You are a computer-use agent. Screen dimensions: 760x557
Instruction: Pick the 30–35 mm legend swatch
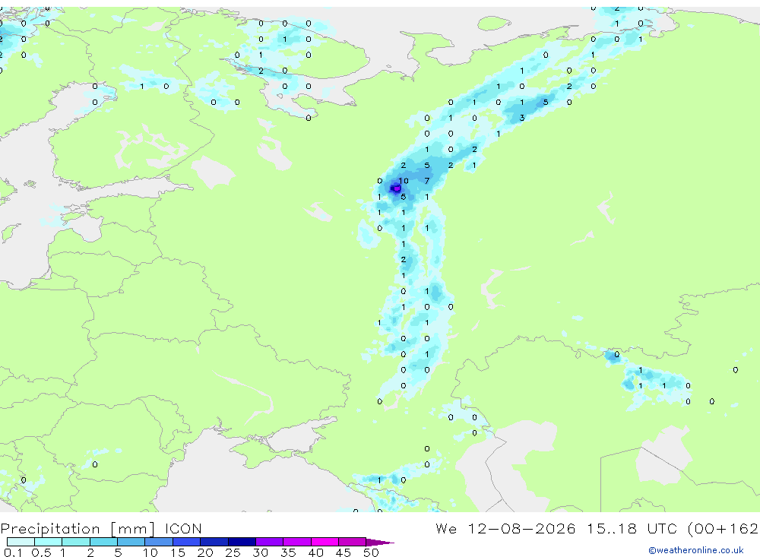pos(270,542)
